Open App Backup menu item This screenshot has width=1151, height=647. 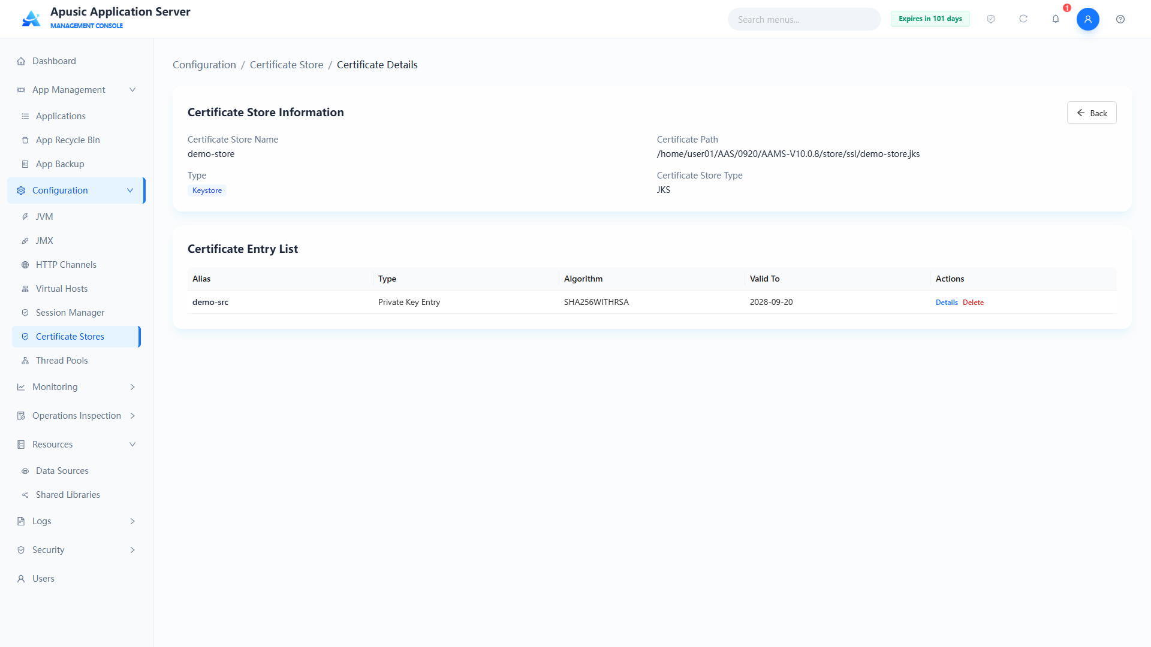76,164
